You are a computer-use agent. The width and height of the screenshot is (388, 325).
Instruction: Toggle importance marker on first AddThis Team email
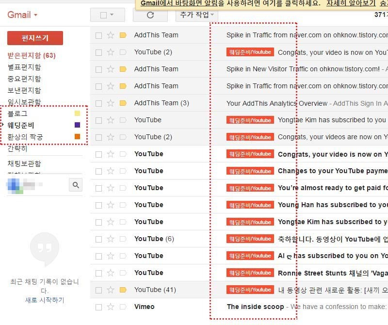(123, 35)
